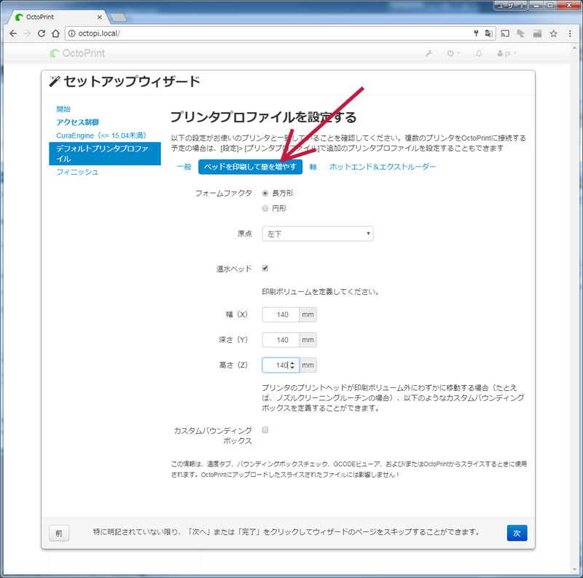The height and width of the screenshot is (578, 583).
Task: Open OctoPrint settings wrench icon
Action: [429, 53]
